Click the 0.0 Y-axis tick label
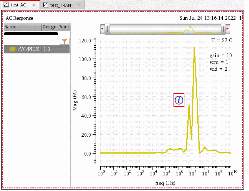Viewport: 249px width, 191px height. [87, 154]
